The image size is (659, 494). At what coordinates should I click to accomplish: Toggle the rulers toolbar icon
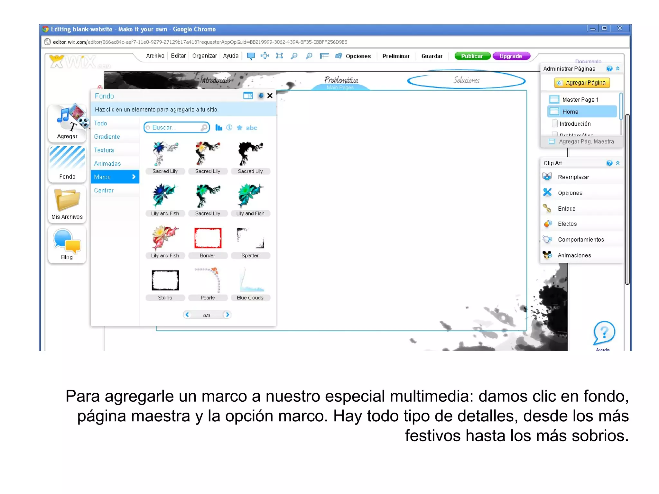coord(324,56)
